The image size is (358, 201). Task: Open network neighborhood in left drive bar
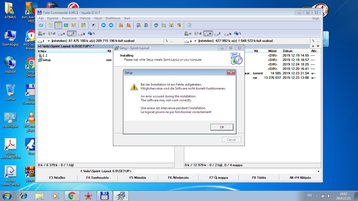pyautogui.click(x=91, y=33)
